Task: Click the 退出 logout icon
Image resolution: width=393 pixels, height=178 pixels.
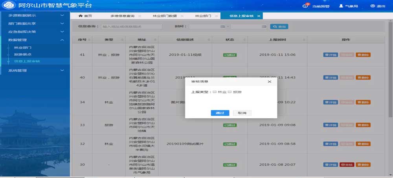Action: [x=372, y=6]
